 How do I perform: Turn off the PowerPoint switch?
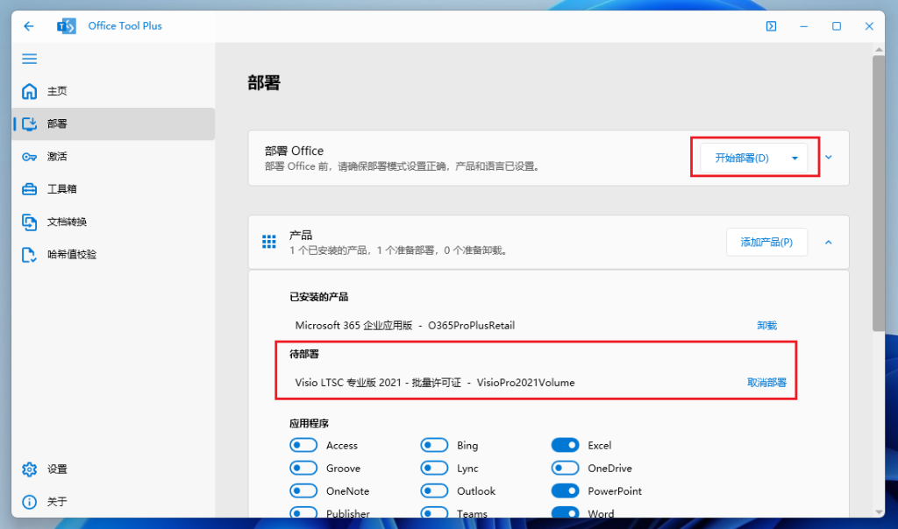point(566,490)
